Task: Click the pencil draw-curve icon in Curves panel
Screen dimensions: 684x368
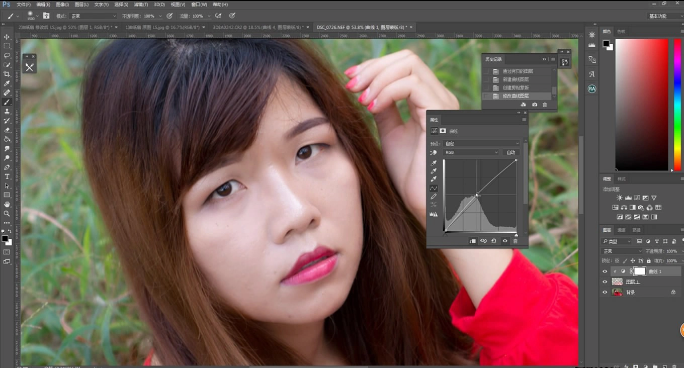Action: pyautogui.click(x=434, y=197)
